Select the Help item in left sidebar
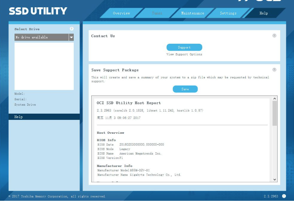Viewport: 294px width, 203px height. coord(44,117)
